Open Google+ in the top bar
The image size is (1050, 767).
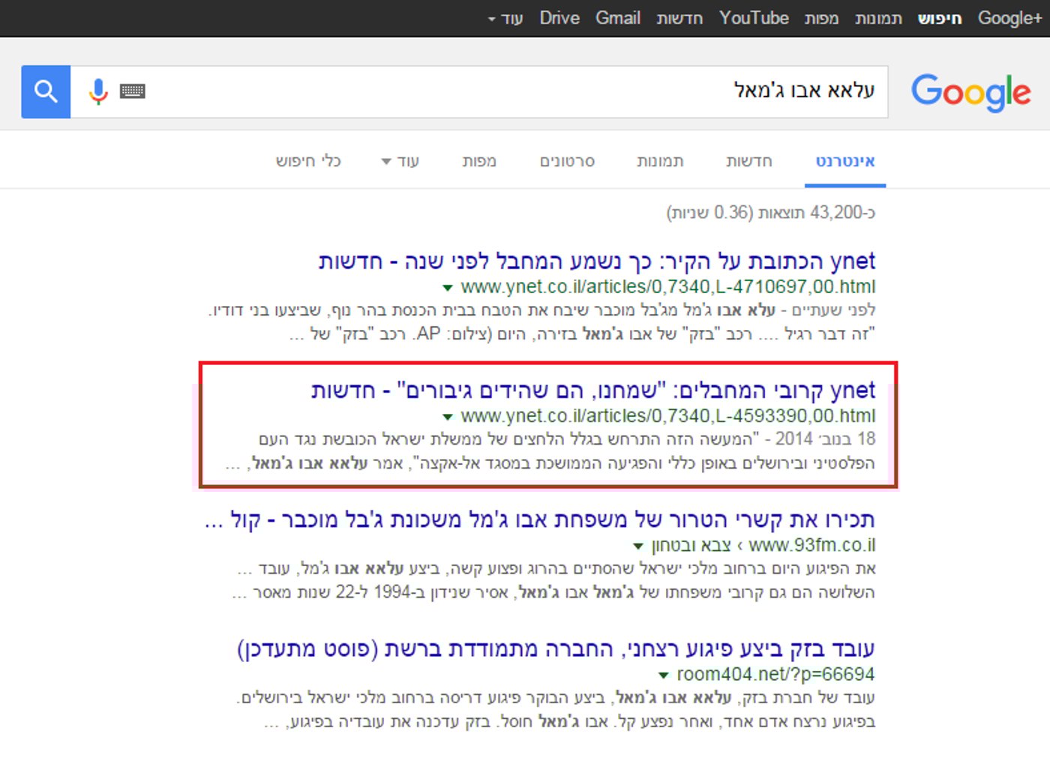coord(1009,18)
